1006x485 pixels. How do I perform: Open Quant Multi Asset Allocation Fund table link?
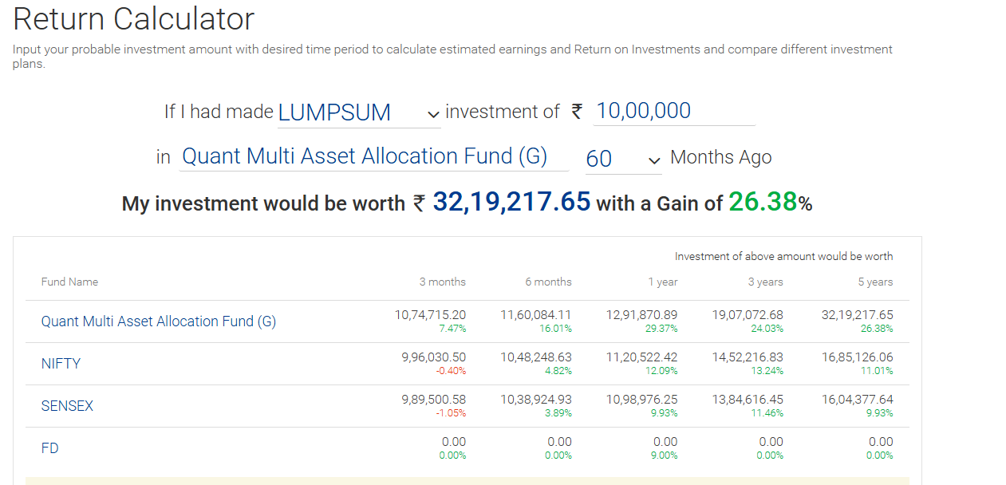[158, 321]
